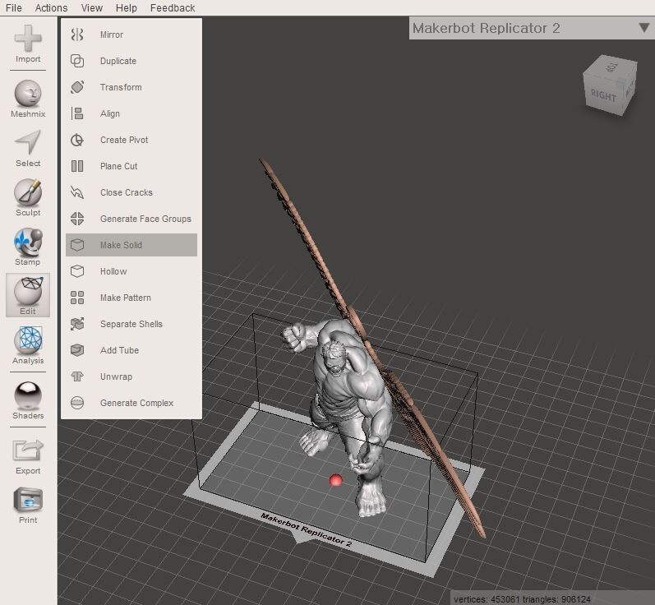Click the Duplicate label text
The image size is (655, 605).
coord(118,61)
